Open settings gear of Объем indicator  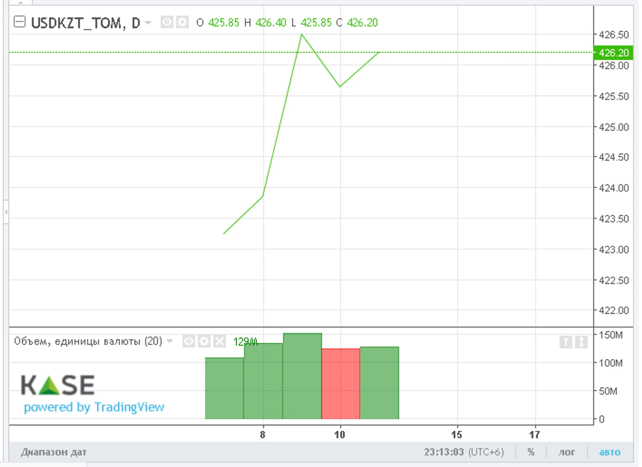point(204,342)
